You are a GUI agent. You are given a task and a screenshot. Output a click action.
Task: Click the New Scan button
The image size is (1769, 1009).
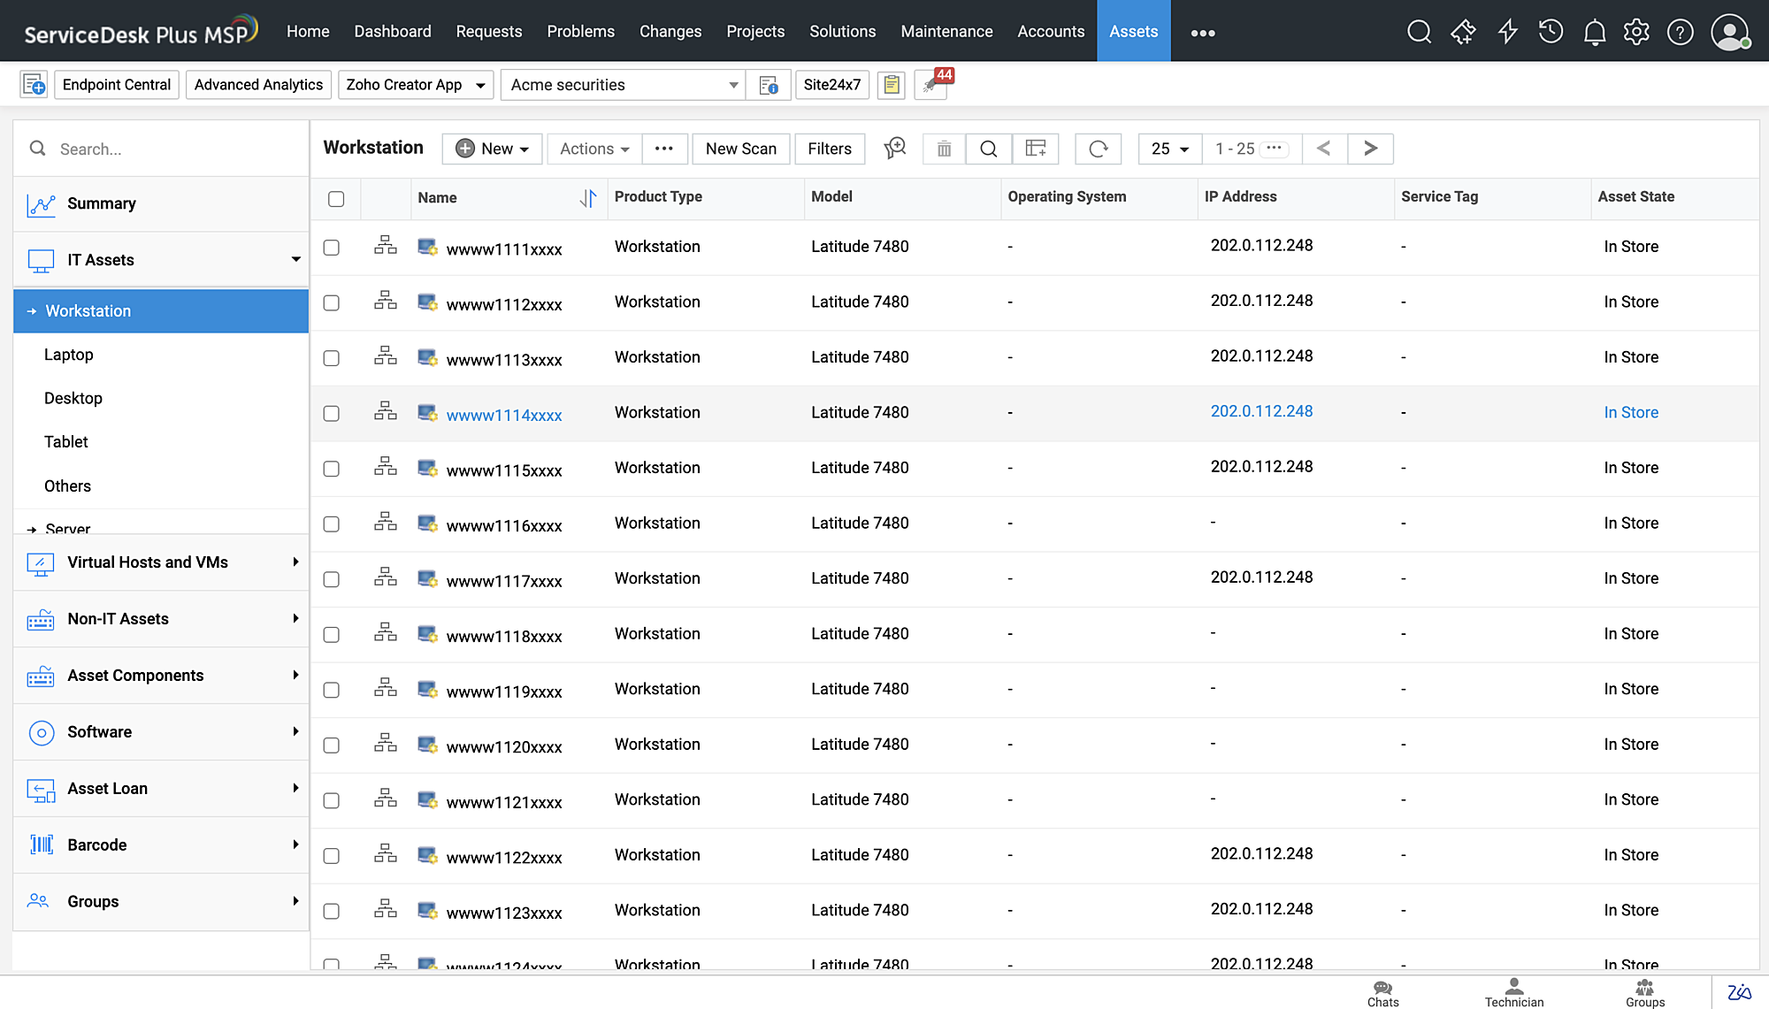740,149
